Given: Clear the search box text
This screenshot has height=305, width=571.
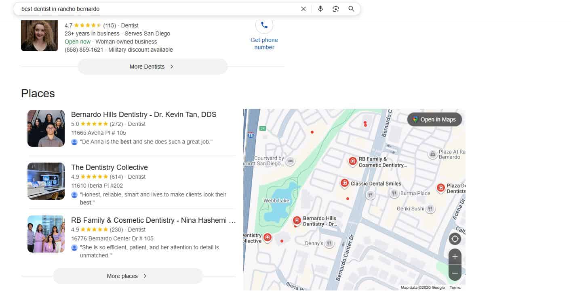Looking at the screenshot, I should point(303,9).
